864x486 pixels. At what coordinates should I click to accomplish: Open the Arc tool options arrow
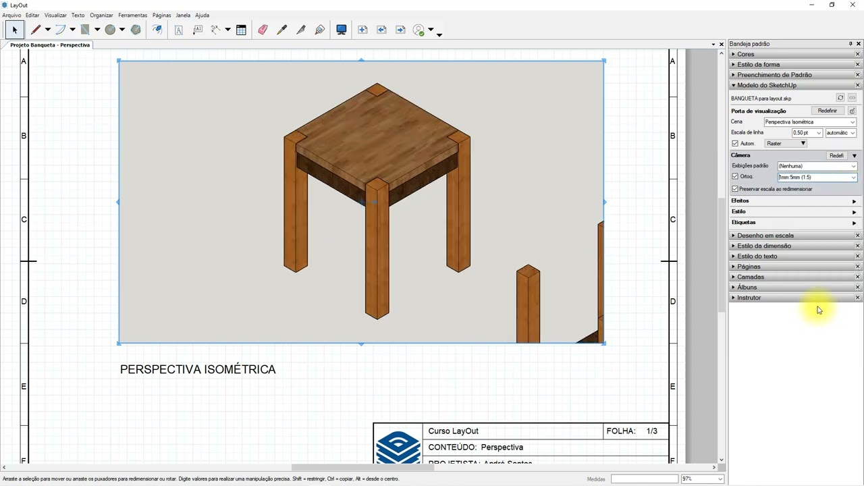72,30
